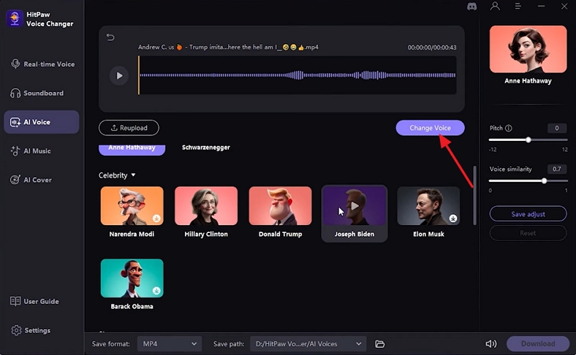Click the voice list vertical scrollbar

tap(474, 195)
